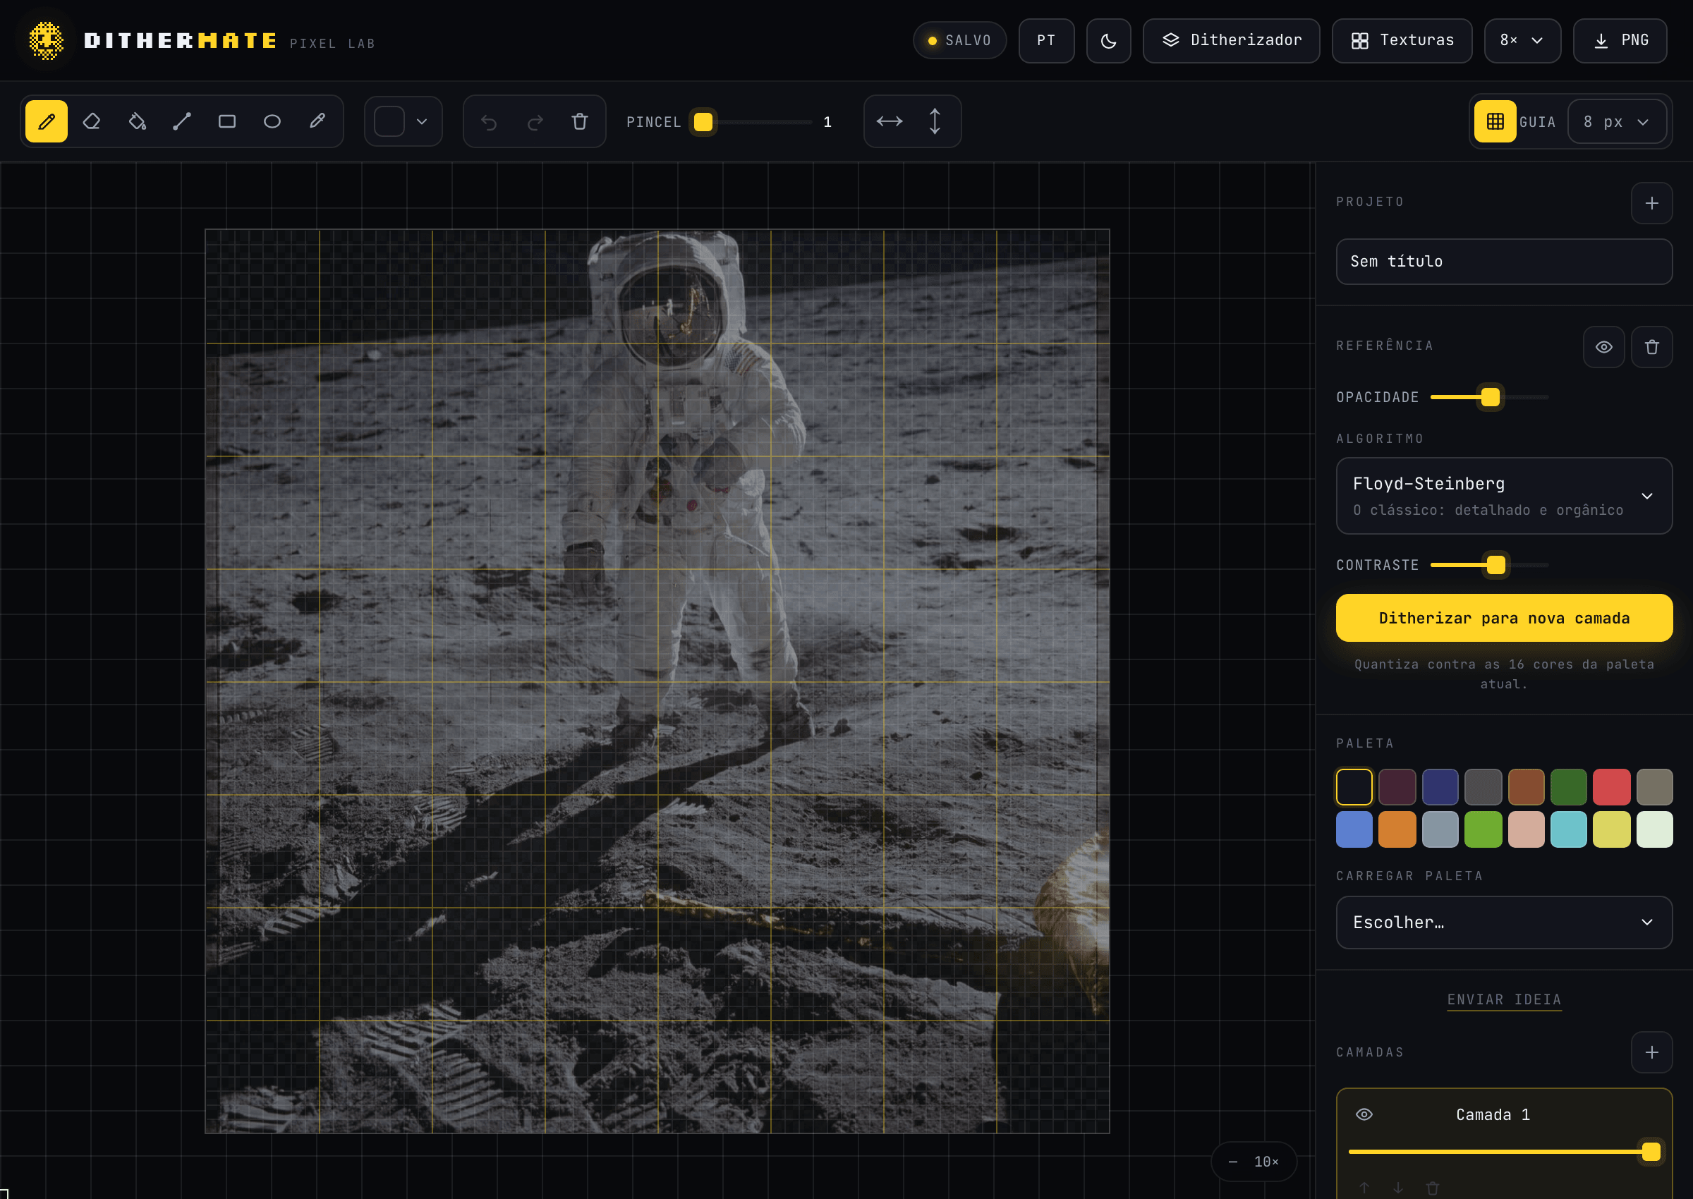The image size is (1693, 1199).
Task: Add a new project with plus button
Action: (1651, 203)
